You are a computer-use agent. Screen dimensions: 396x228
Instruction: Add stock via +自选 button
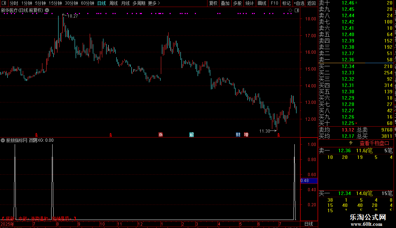pos(299,3)
